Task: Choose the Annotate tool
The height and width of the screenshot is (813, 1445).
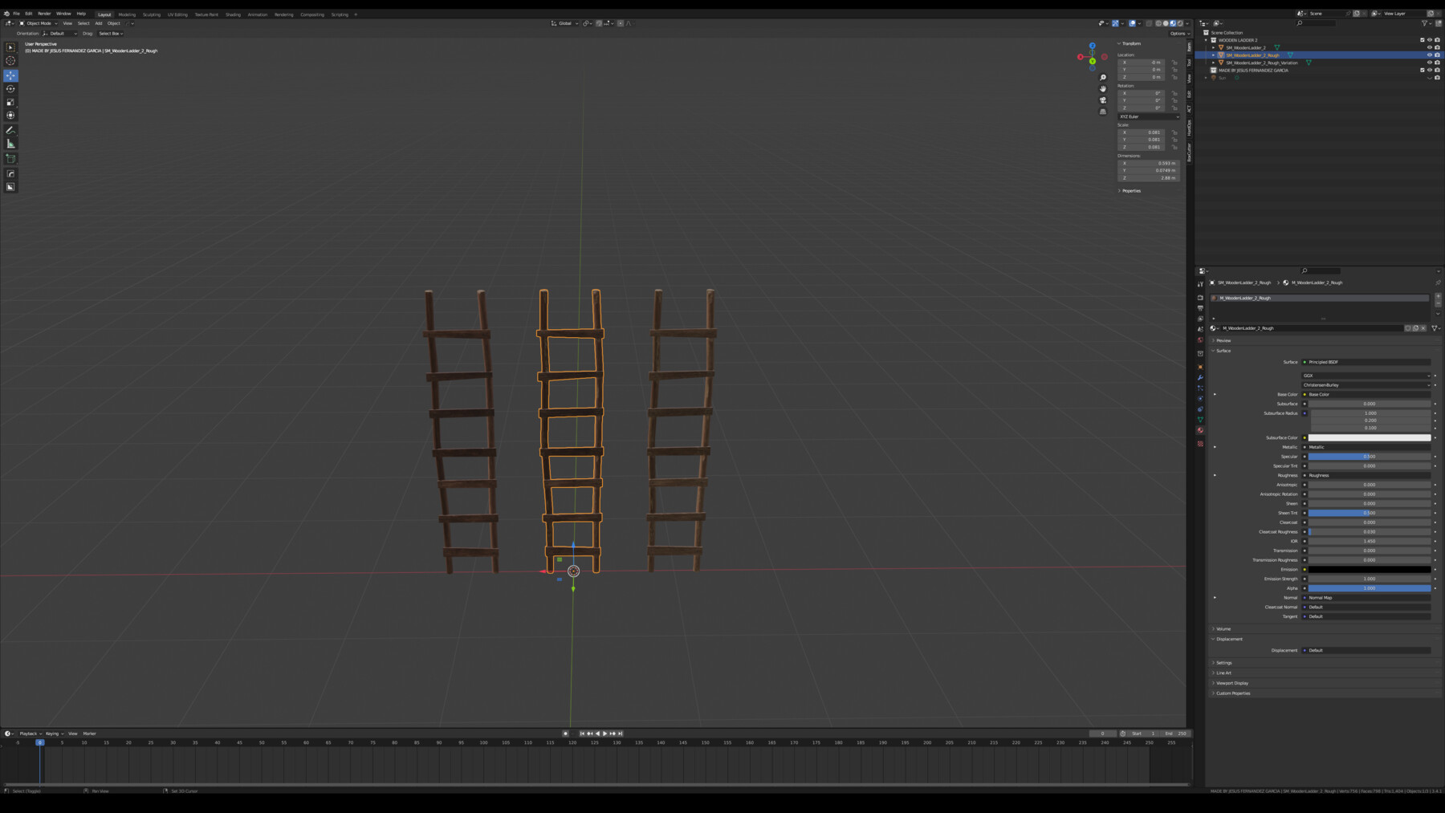Action: 10,130
